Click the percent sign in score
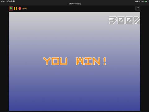Viewport: 149px width, 112px height. pos(137,20)
